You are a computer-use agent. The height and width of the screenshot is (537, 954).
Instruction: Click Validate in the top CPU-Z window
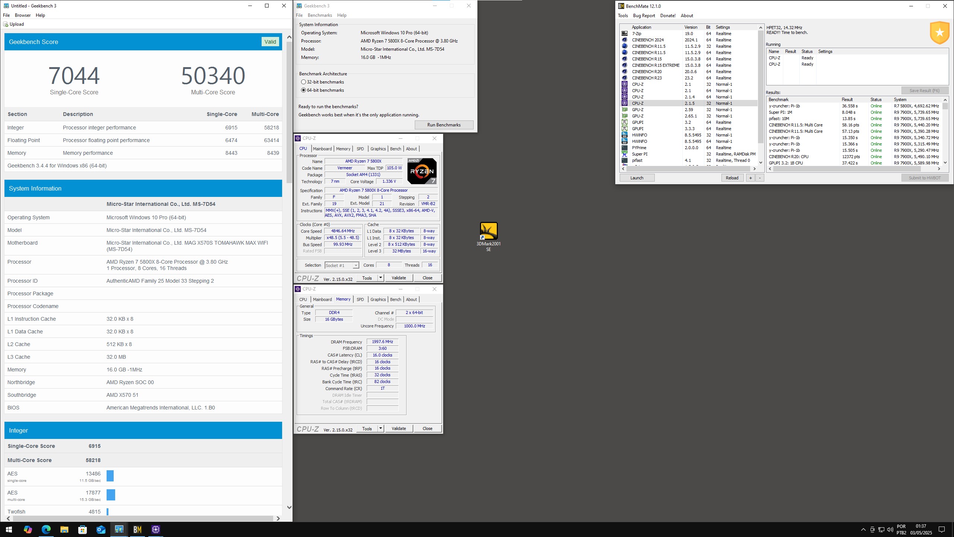(399, 278)
